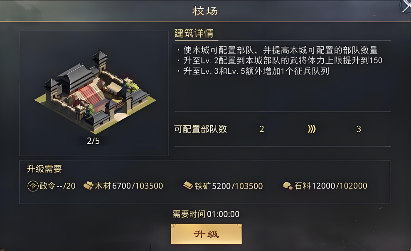The image size is (411, 251).
Task: Tap the 木材 6700/103500 cost value
Action: [x=127, y=186]
